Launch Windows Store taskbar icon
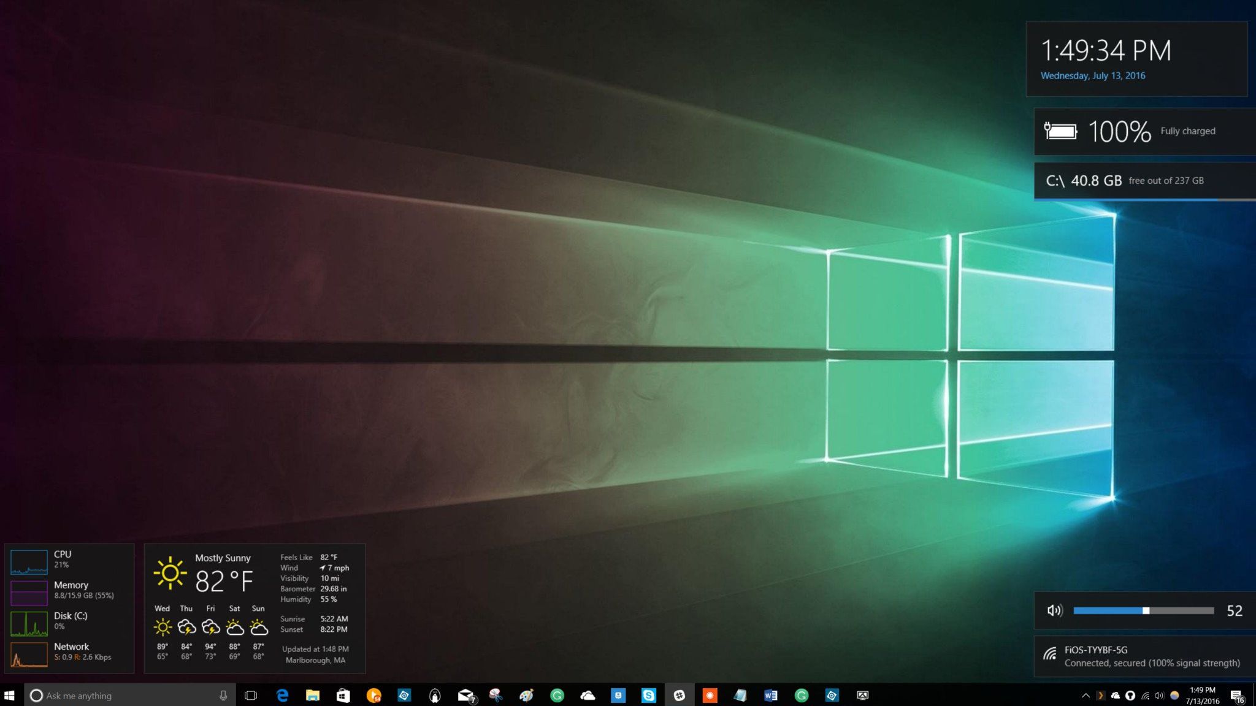Image resolution: width=1256 pixels, height=706 pixels. click(x=343, y=695)
